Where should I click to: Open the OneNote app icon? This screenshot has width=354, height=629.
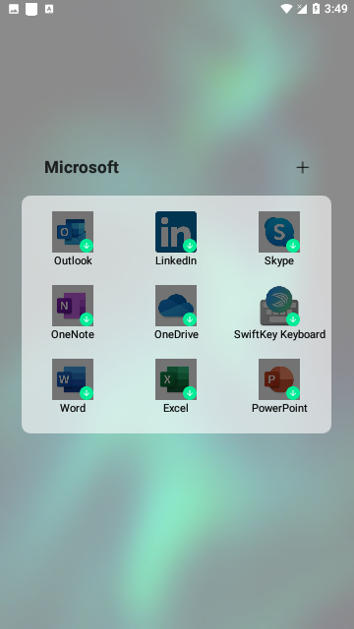pyautogui.click(x=73, y=306)
